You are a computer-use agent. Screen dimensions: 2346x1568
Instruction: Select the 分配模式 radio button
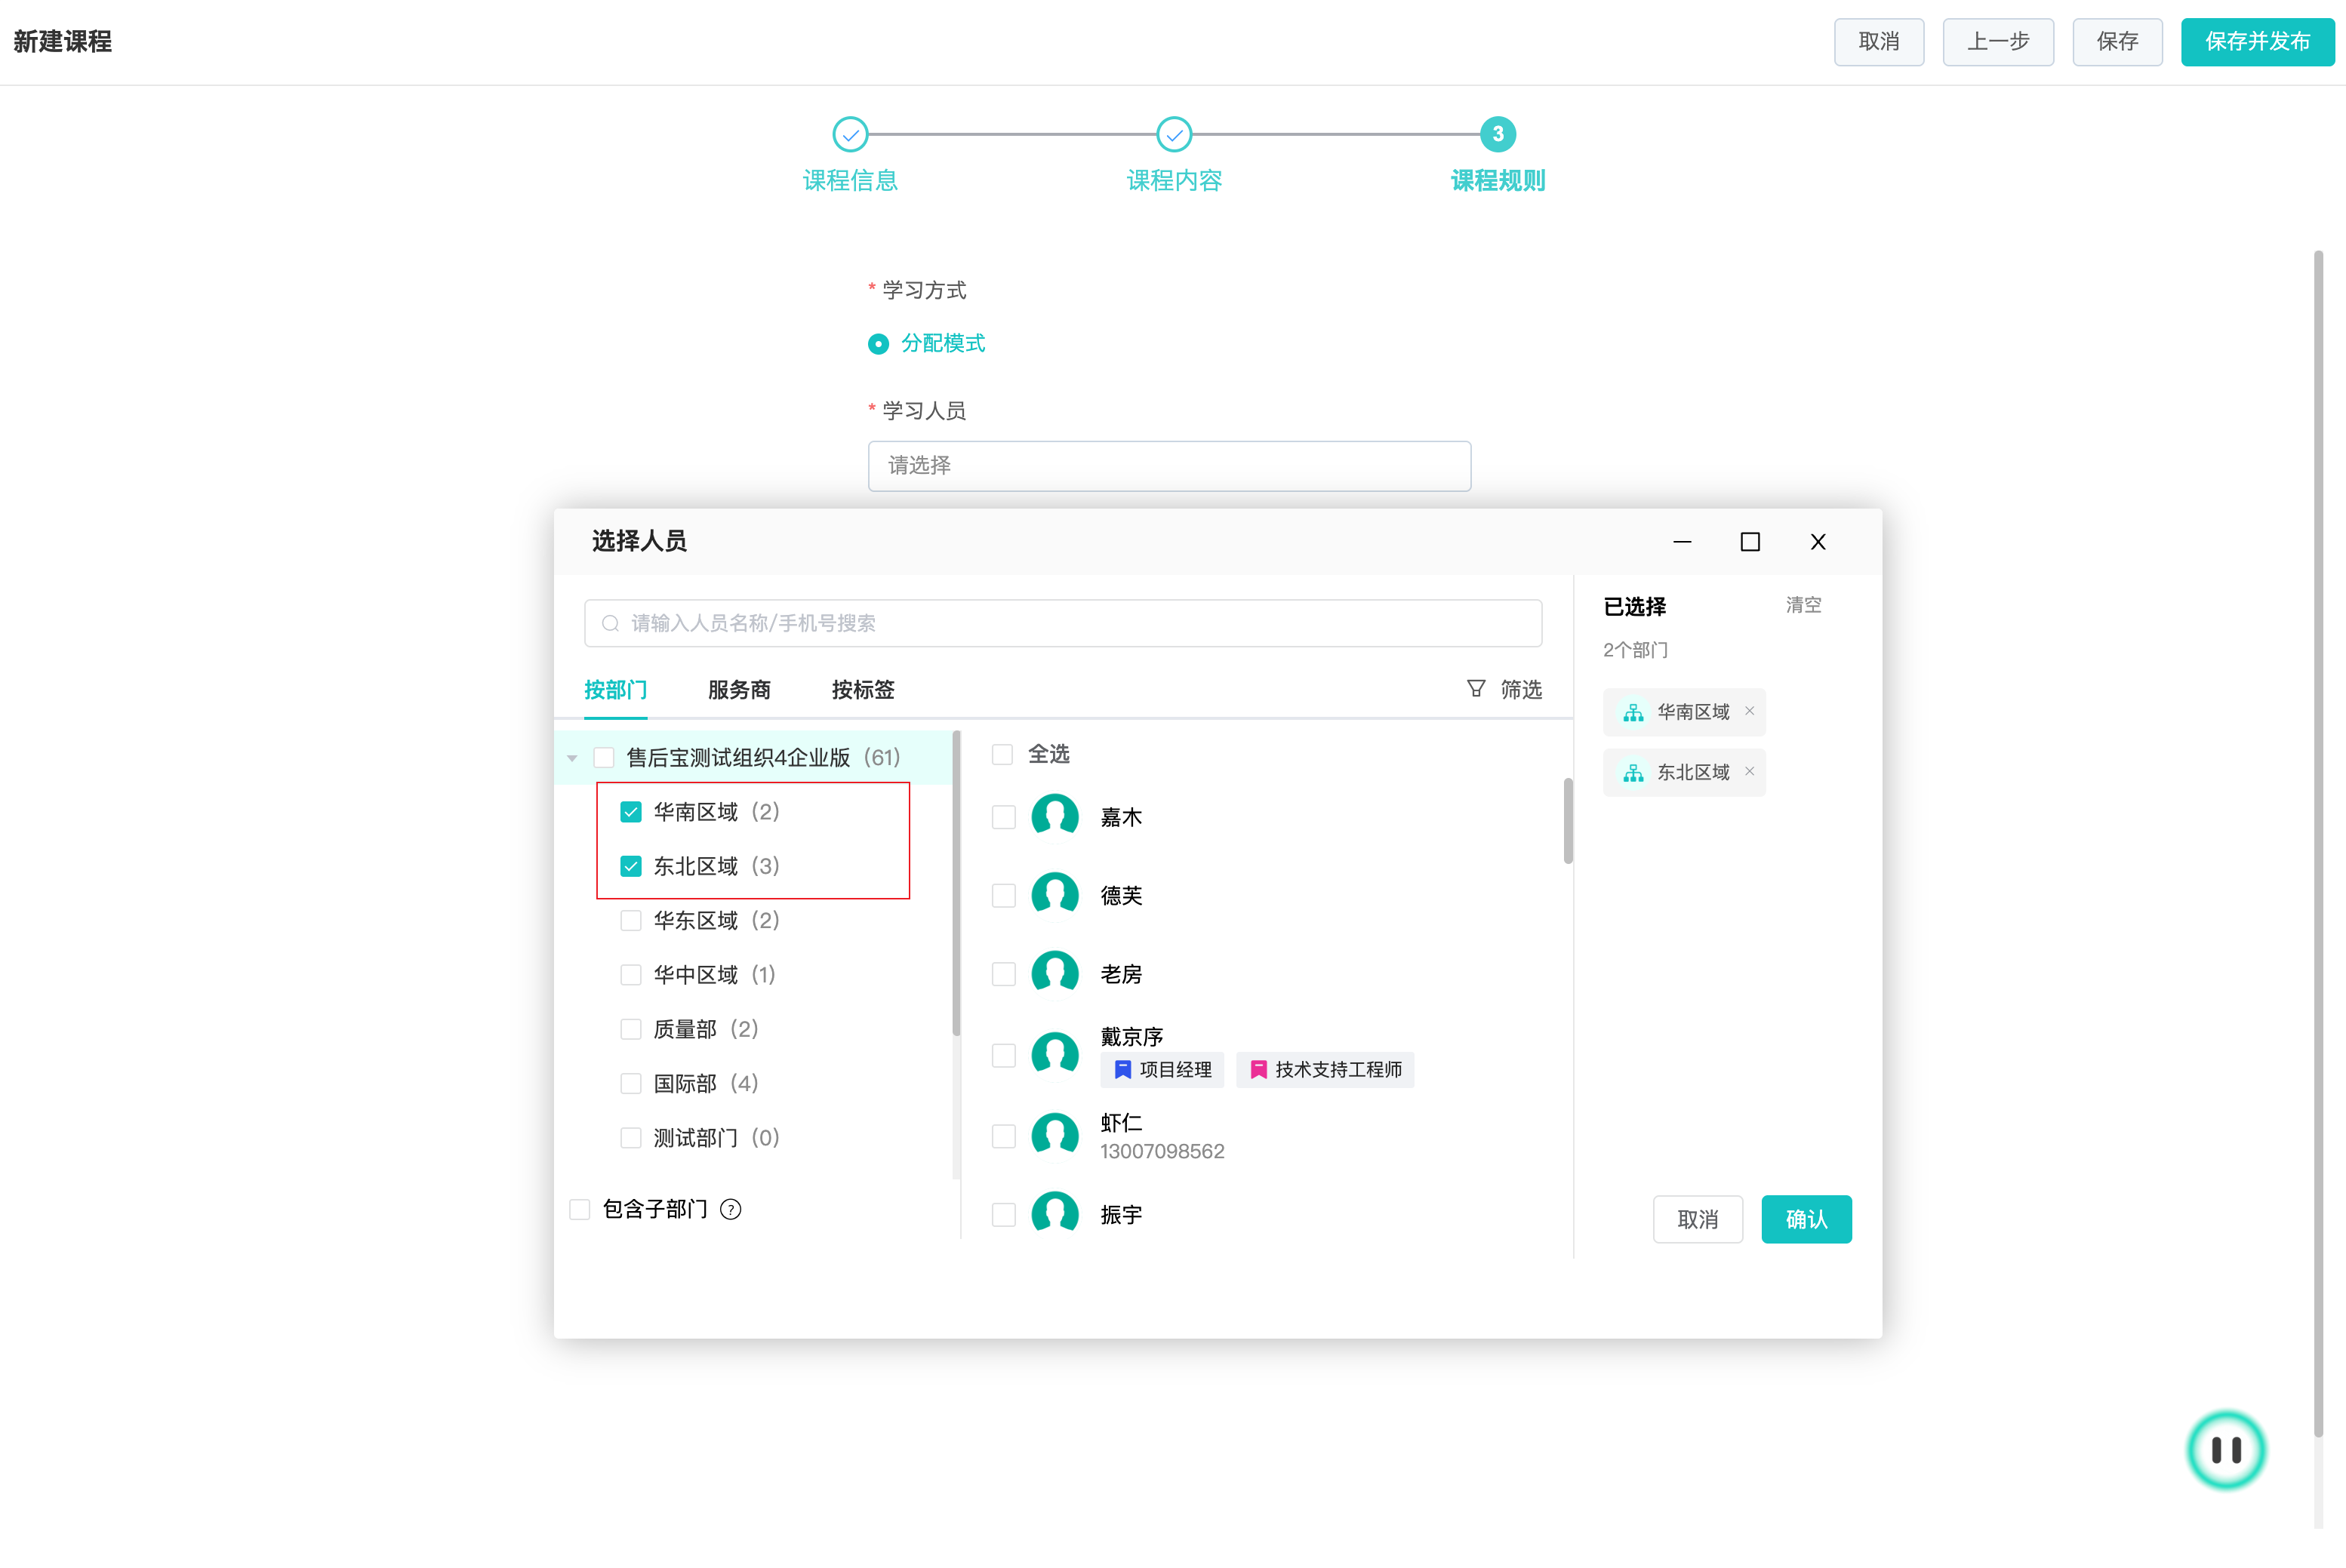tap(879, 344)
